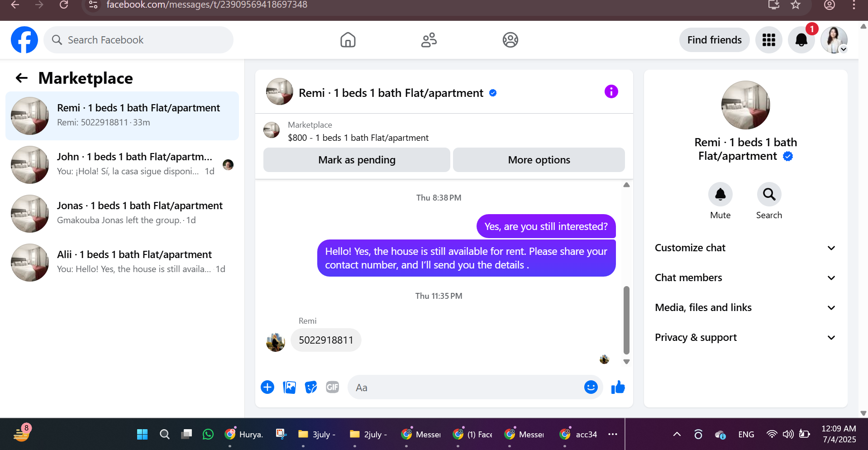Click the 5022918811 message bubble
This screenshot has height=450, width=868.
[326, 340]
